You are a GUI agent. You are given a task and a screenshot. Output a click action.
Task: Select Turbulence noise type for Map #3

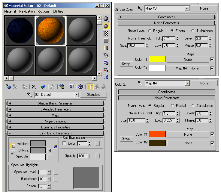193,31
